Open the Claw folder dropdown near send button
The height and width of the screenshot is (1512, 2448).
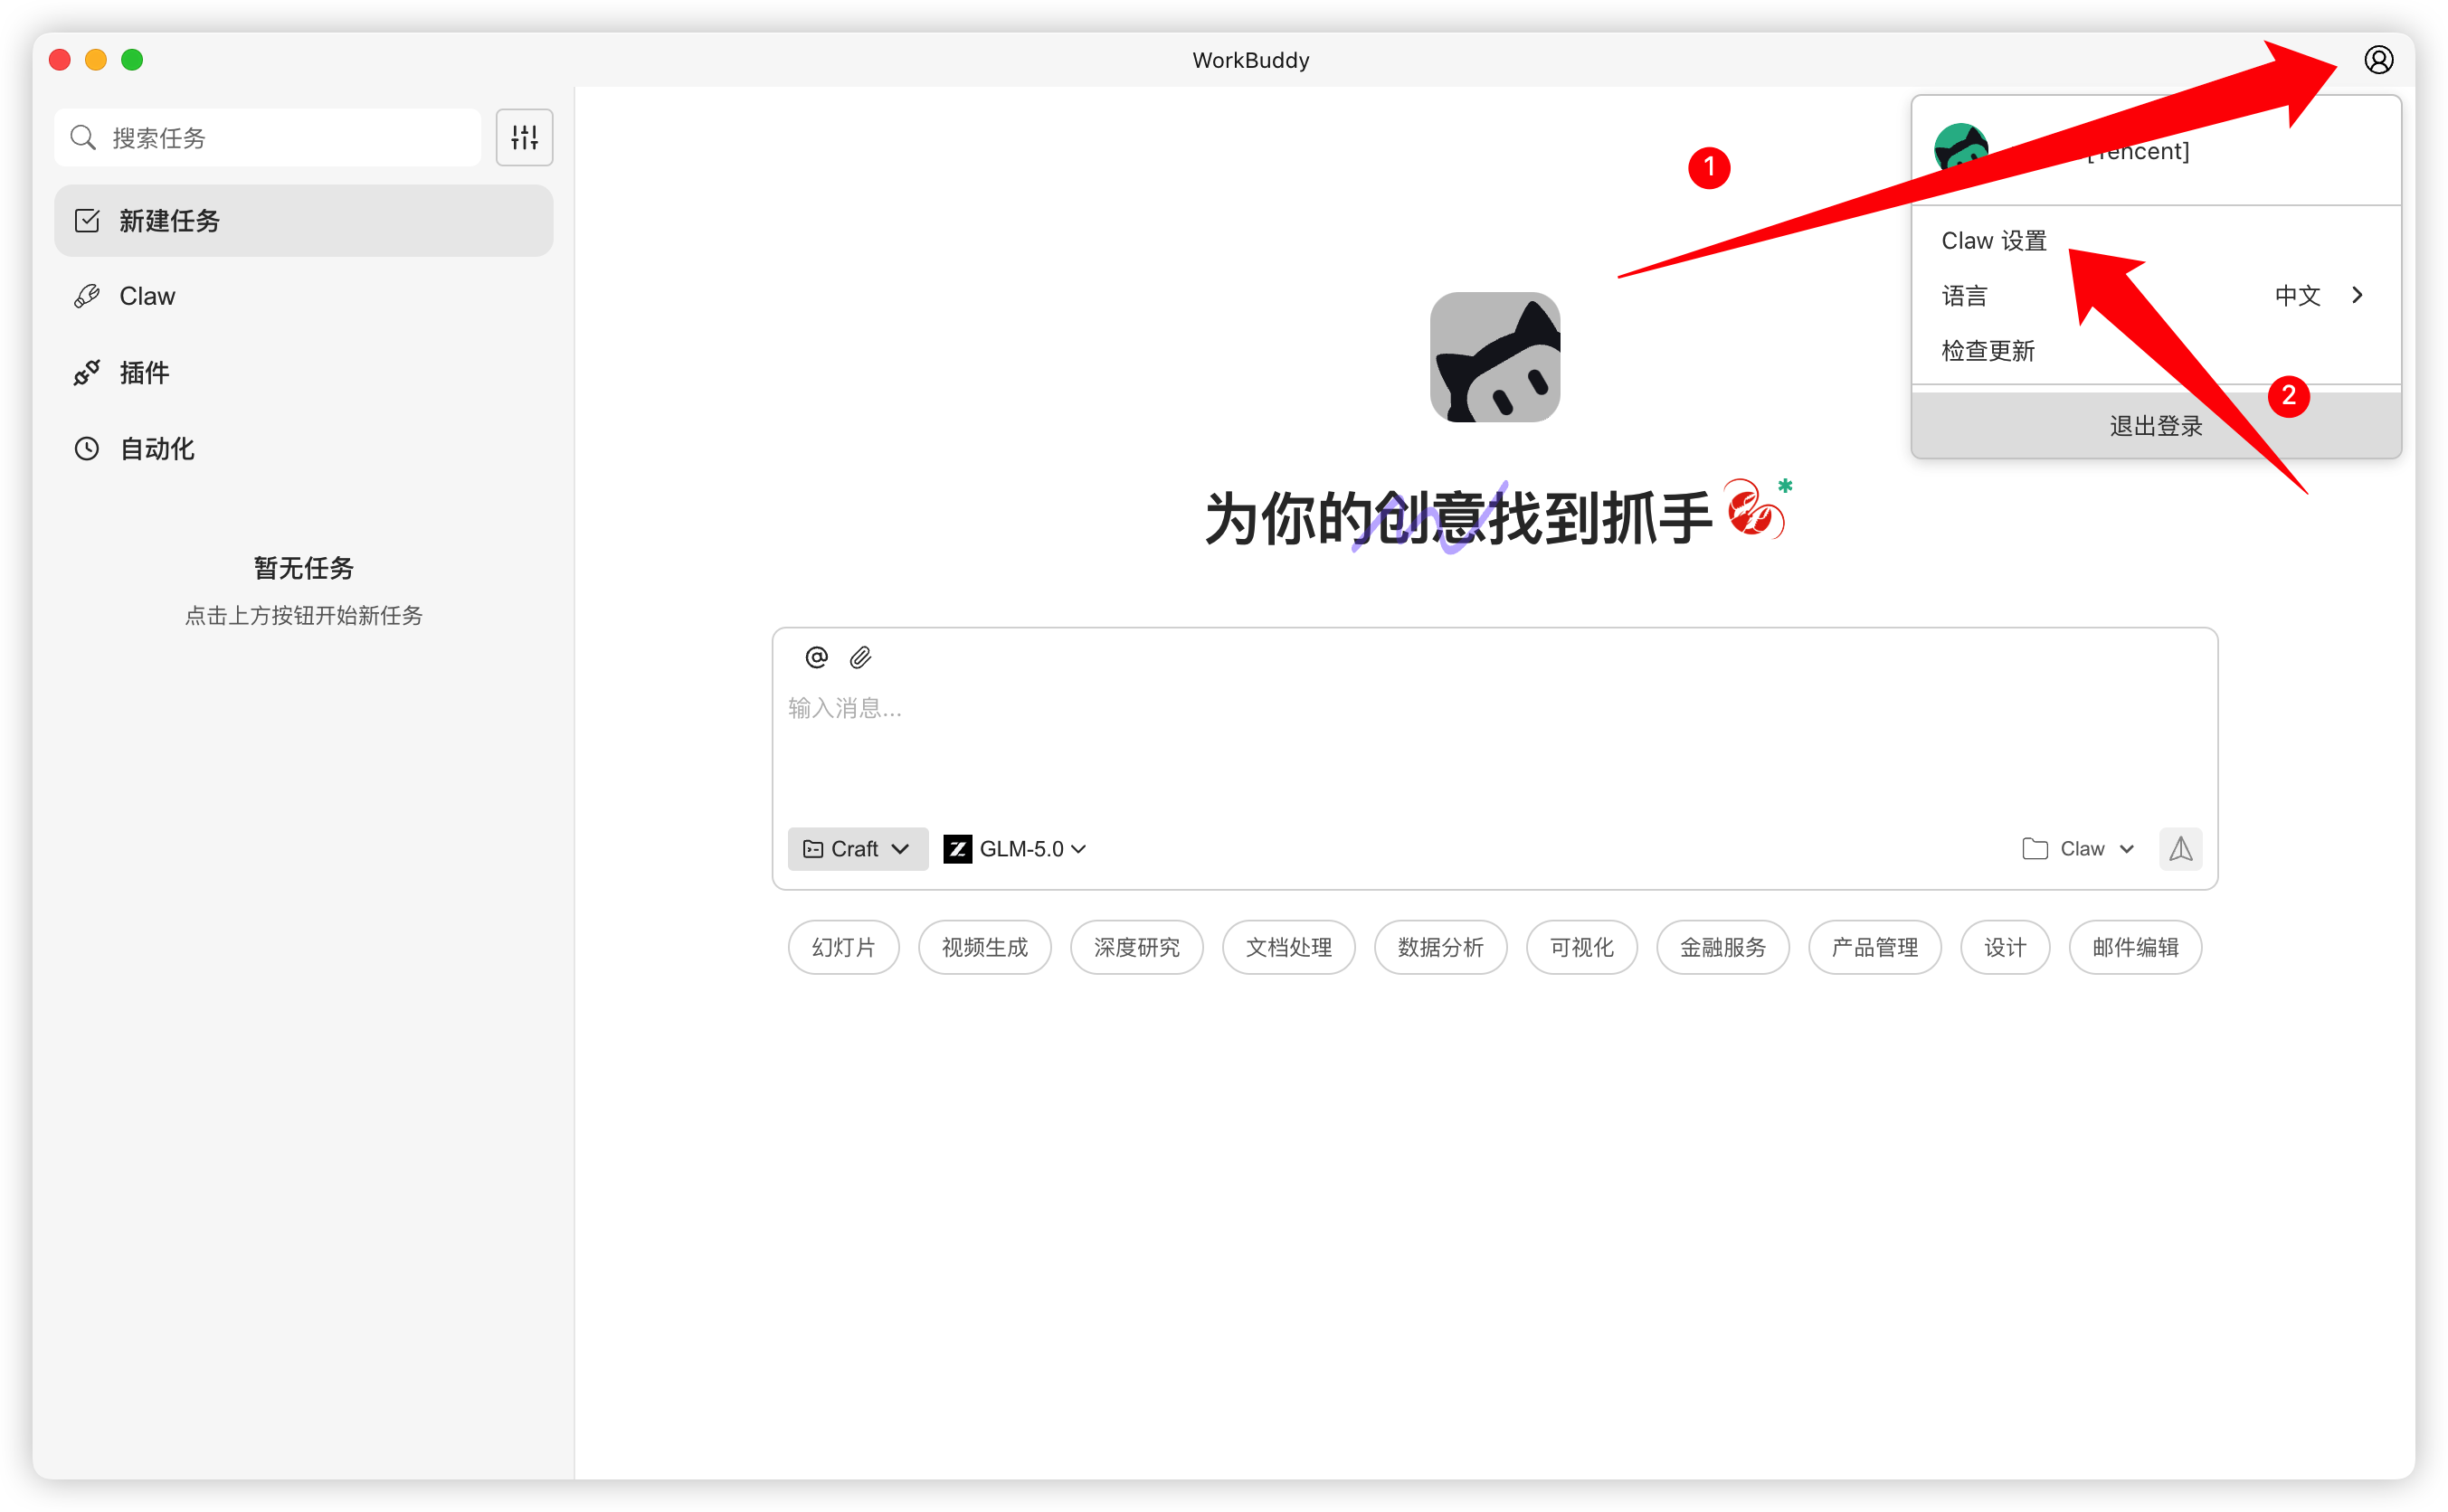point(2078,848)
